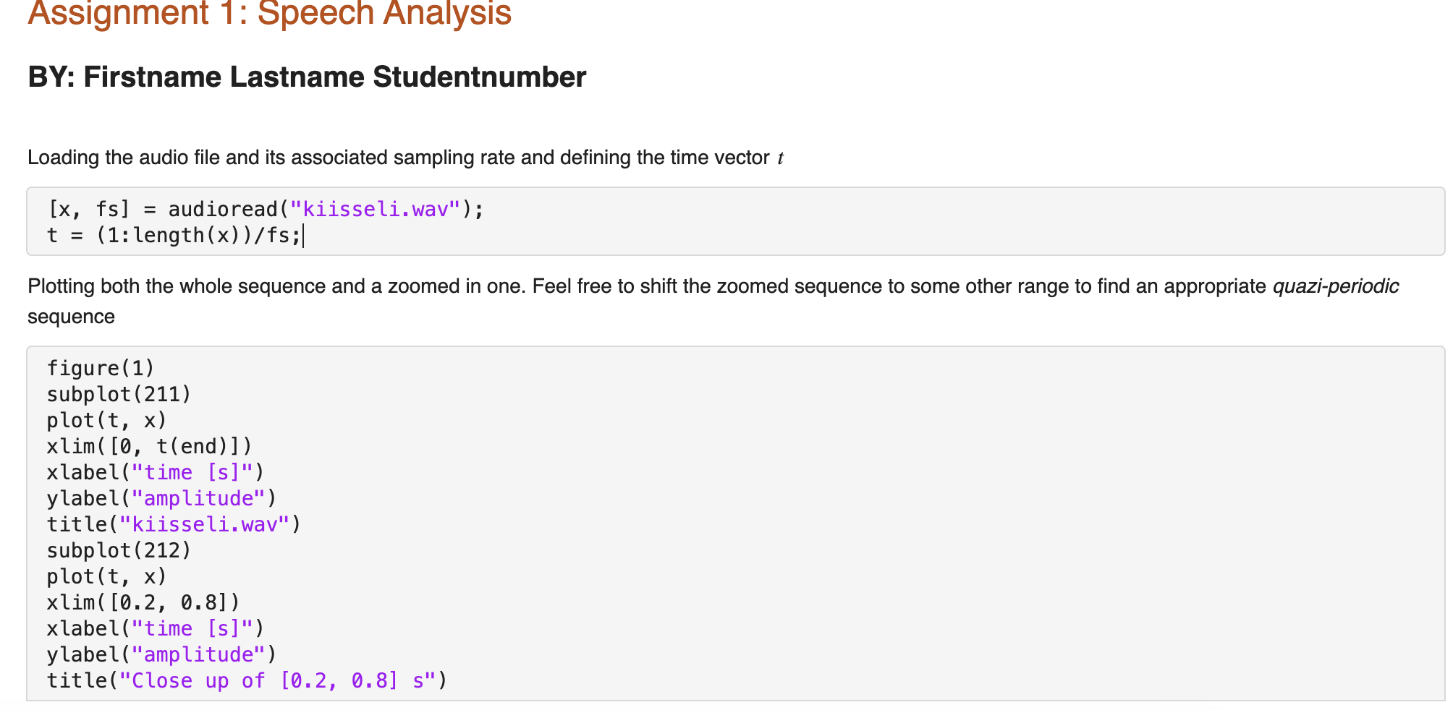1453x710 pixels.
Task: Click the first xlabel "time [s]" line
Action: (156, 473)
